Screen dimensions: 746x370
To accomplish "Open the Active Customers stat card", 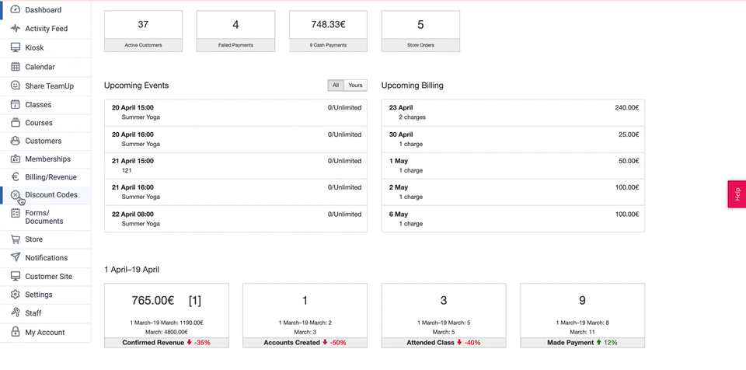I will [143, 31].
